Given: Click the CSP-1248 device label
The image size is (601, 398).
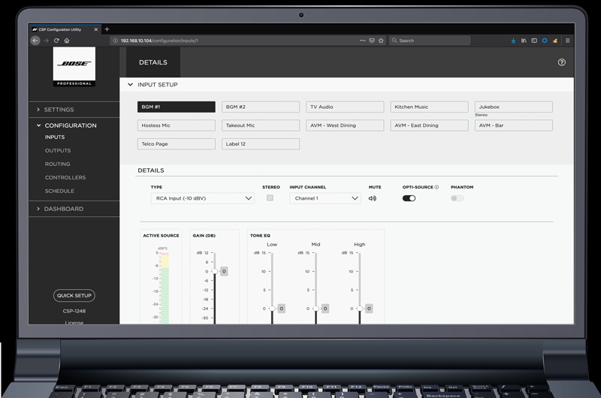Looking at the screenshot, I should point(74,311).
